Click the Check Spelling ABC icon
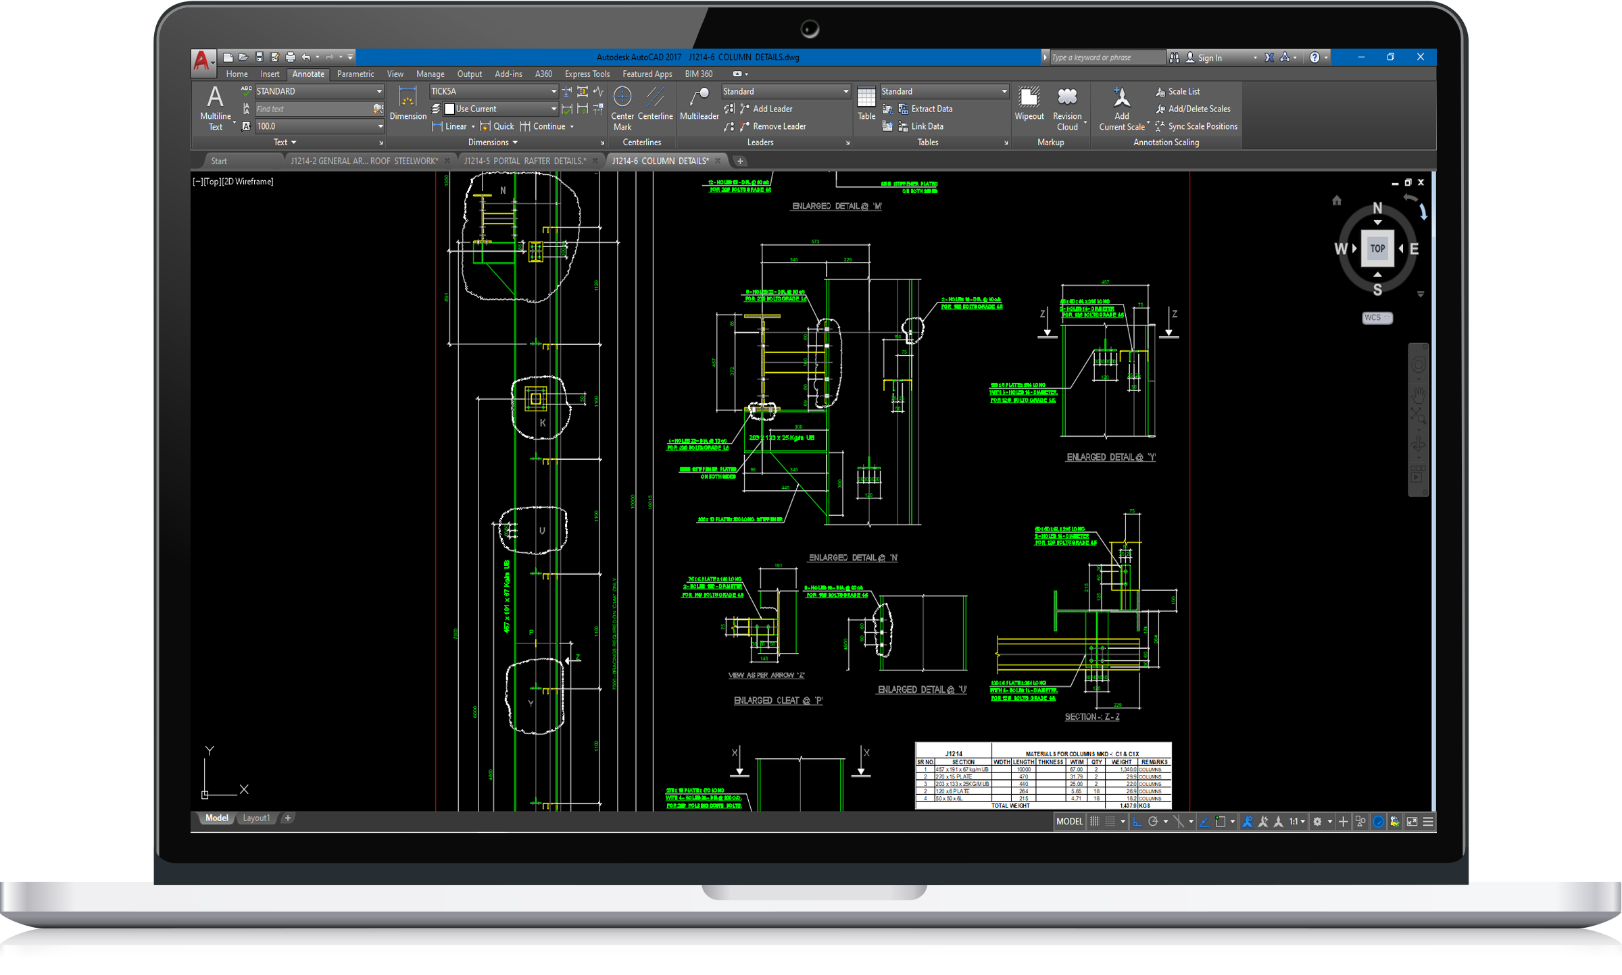 pyautogui.click(x=246, y=91)
